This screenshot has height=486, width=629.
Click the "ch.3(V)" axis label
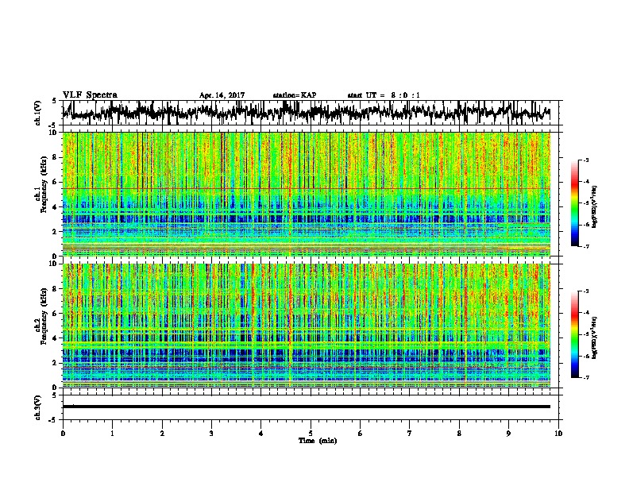click(38, 407)
